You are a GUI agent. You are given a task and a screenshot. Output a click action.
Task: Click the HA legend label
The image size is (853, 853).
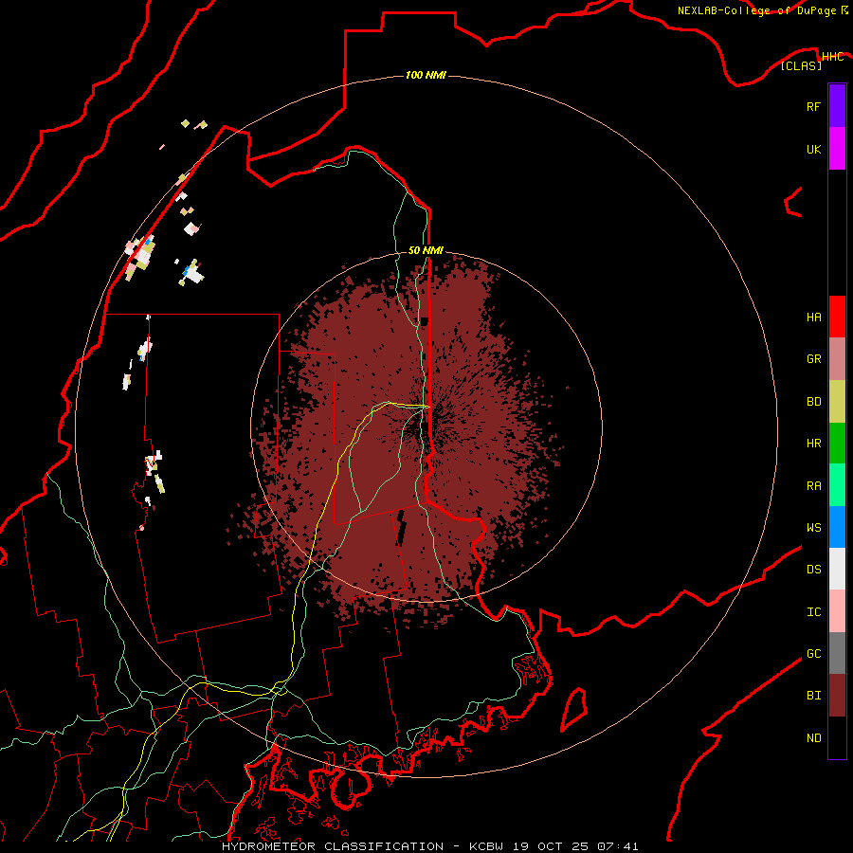813,318
